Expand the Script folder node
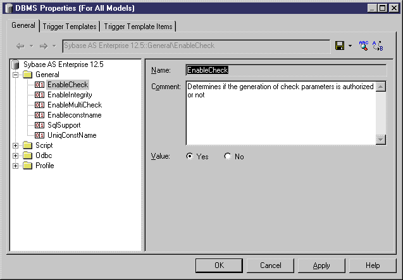This screenshot has width=403, height=280. (15, 145)
